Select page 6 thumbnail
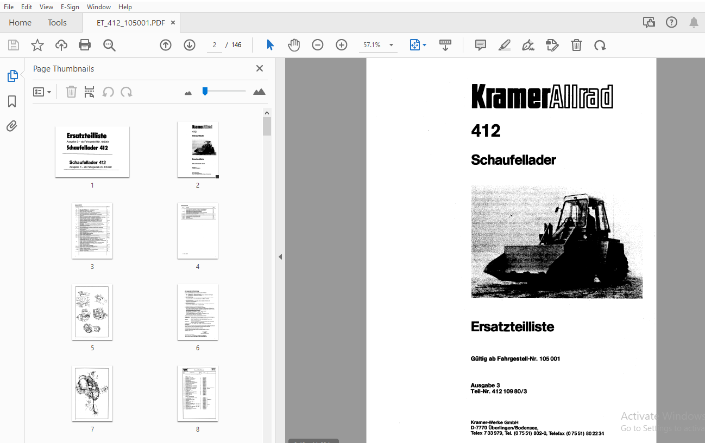The width and height of the screenshot is (705, 443). (x=198, y=312)
